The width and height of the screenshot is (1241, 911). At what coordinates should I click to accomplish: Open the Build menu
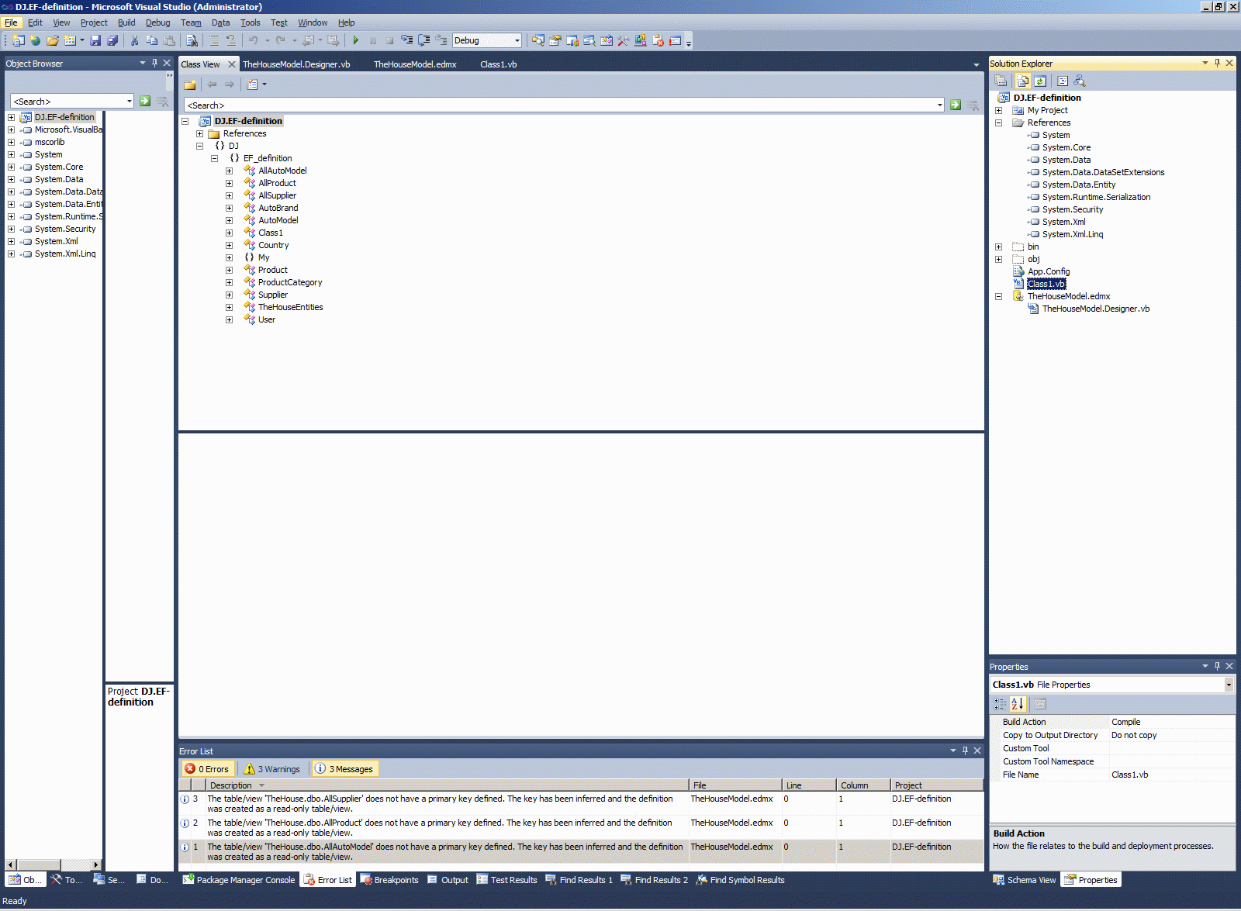pyautogui.click(x=126, y=22)
